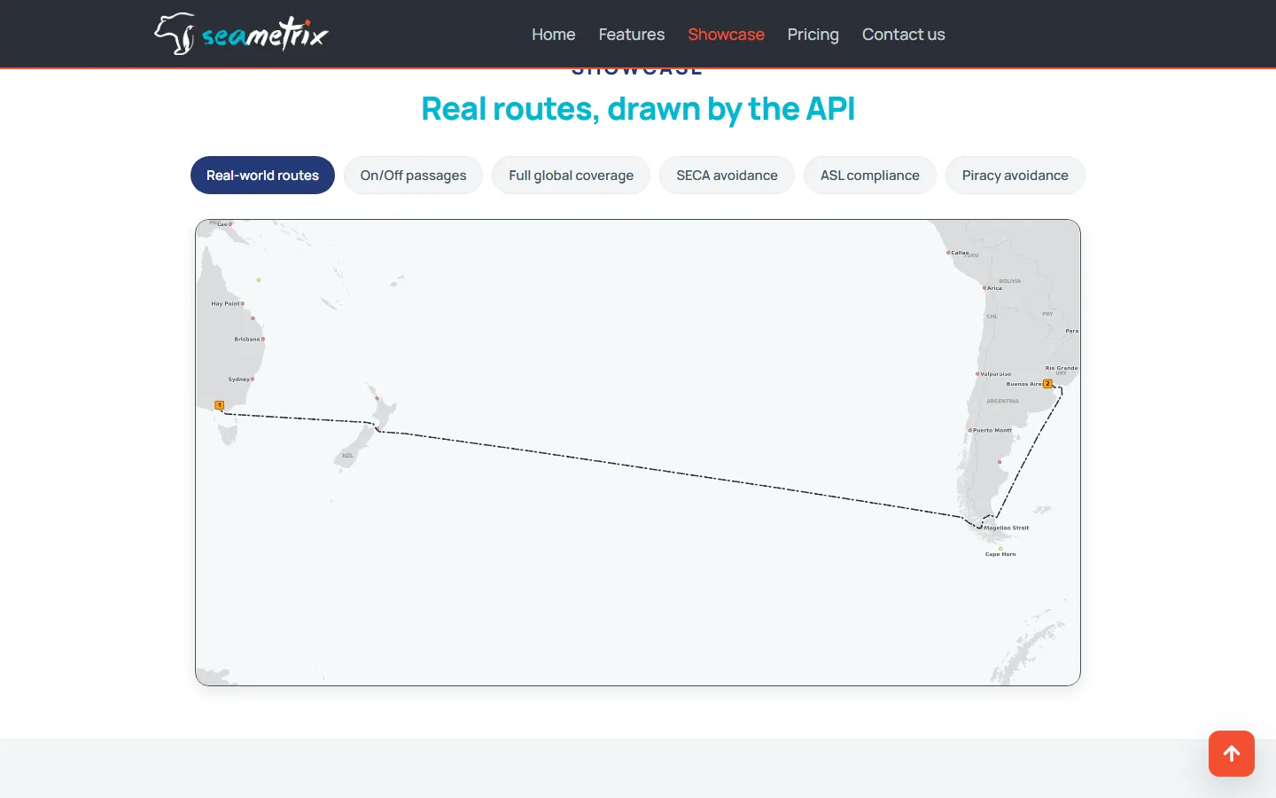
Task: Click the "Real routes, drawn by the API" heading
Action: [x=638, y=109]
